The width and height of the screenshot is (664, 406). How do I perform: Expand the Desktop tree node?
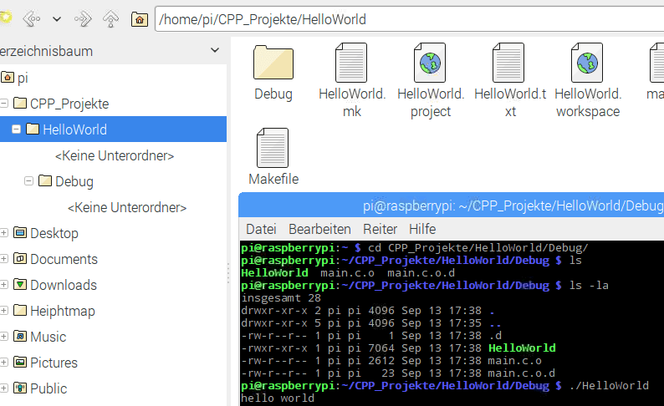pos(5,233)
